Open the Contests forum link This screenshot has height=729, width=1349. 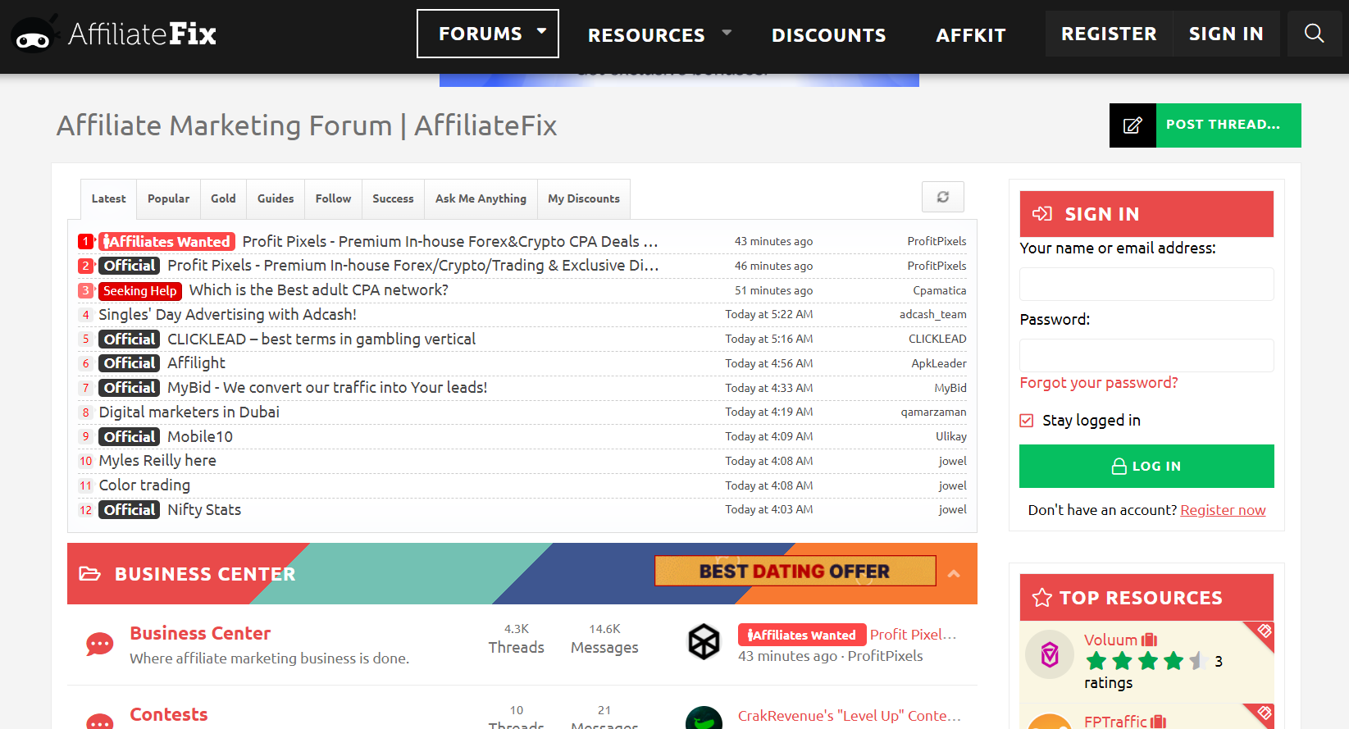(169, 714)
